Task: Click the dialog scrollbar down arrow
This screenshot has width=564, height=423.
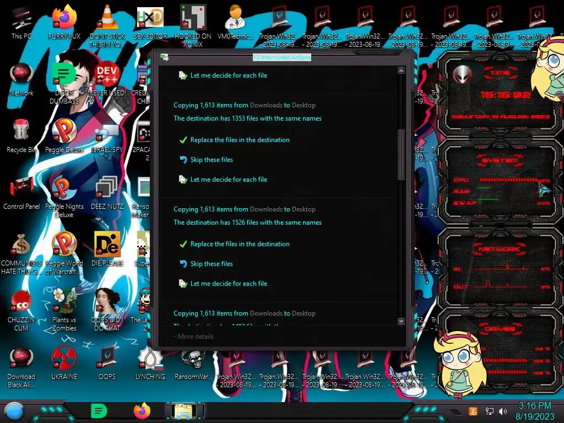Action: [x=401, y=321]
